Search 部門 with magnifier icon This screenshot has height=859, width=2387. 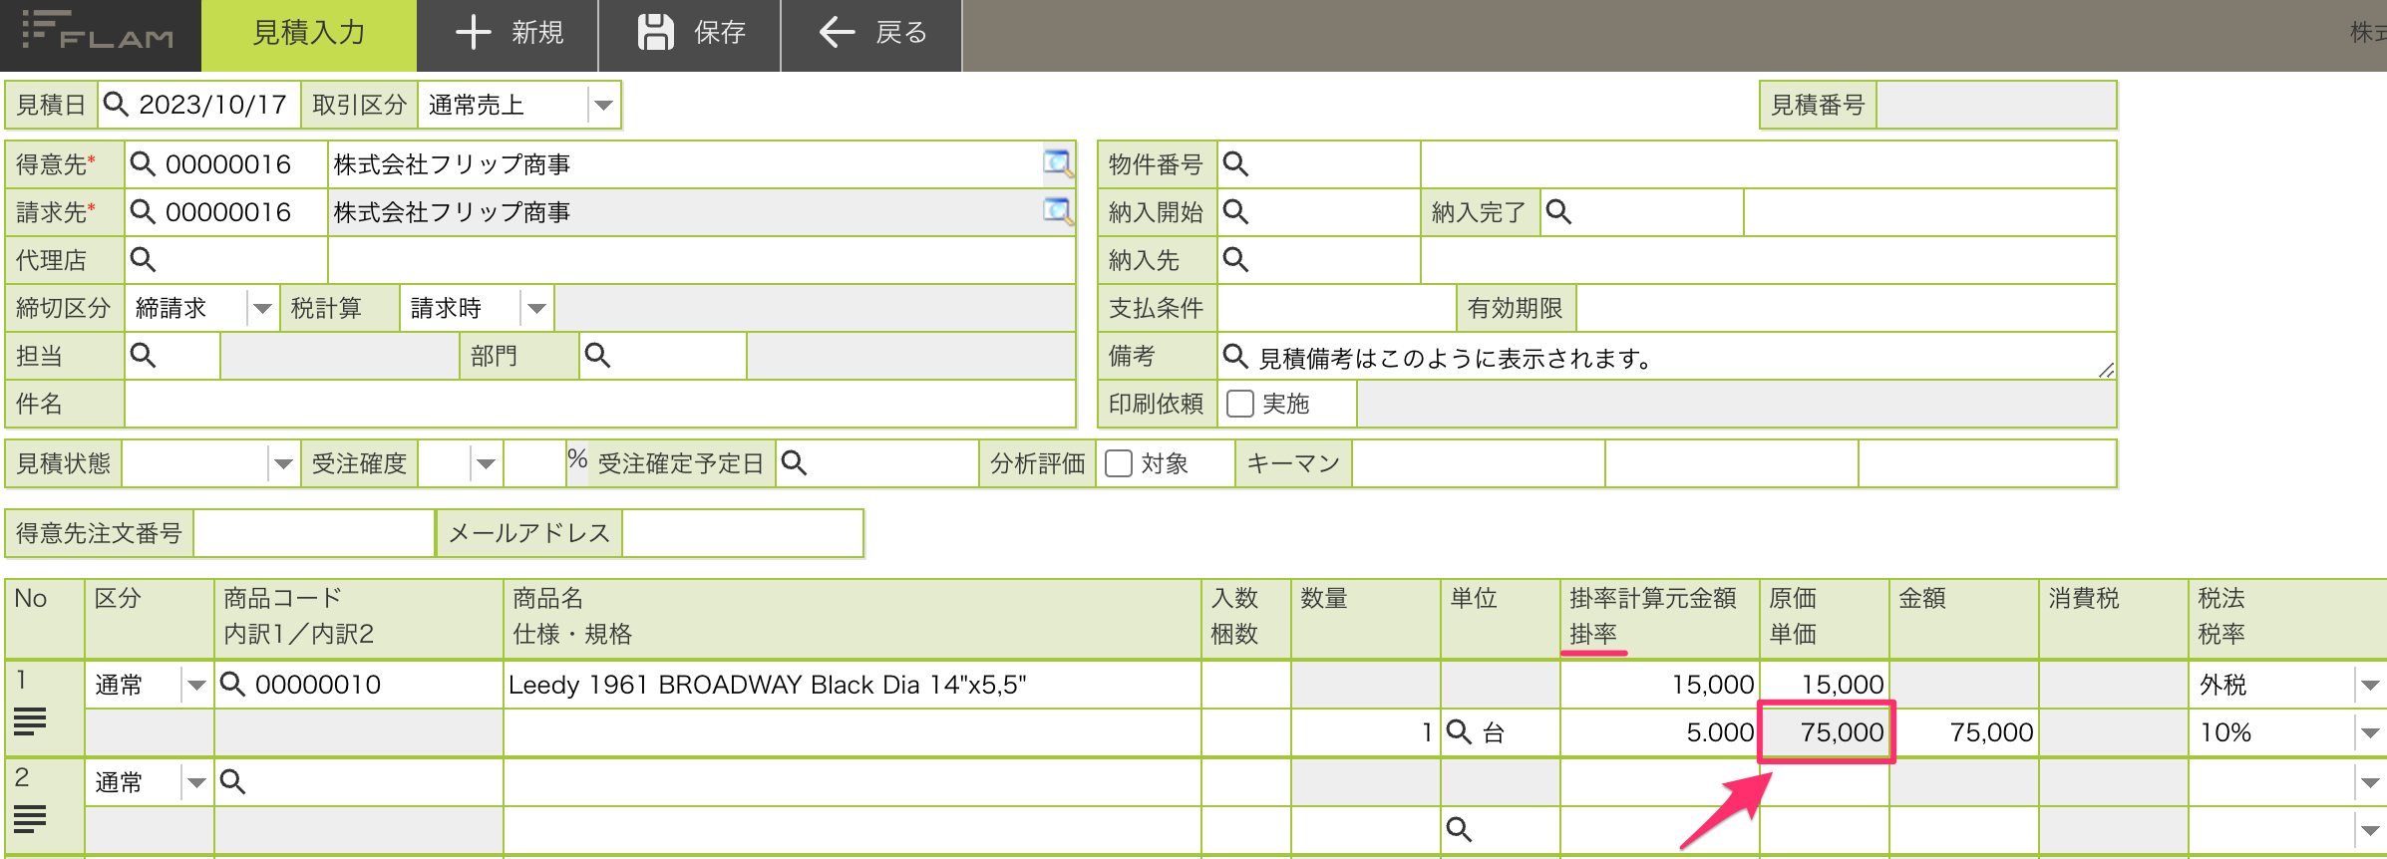pos(597,356)
